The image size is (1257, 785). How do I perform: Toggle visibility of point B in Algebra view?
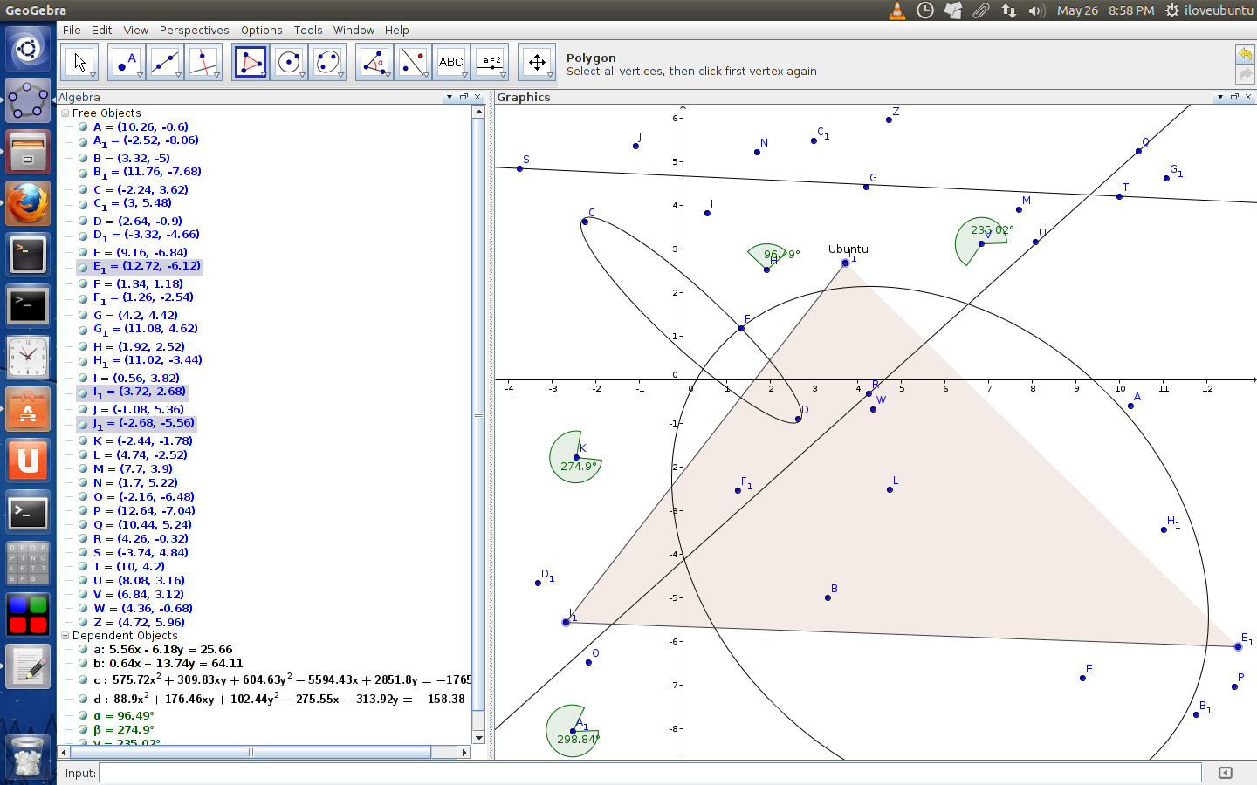(x=83, y=158)
